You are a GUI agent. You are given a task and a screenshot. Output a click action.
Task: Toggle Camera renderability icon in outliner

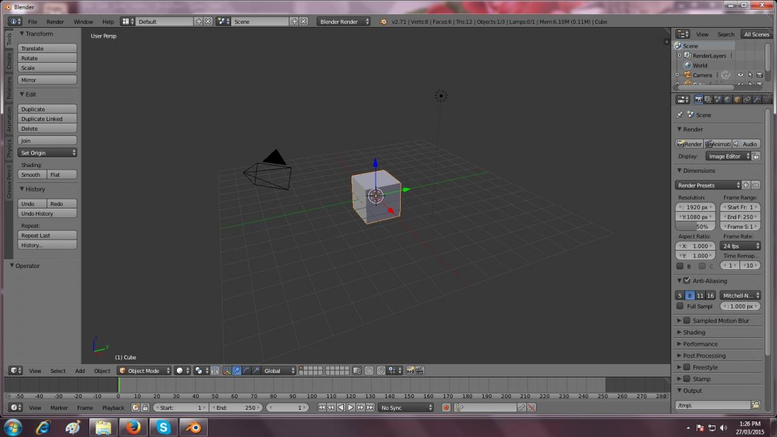pos(759,75)
